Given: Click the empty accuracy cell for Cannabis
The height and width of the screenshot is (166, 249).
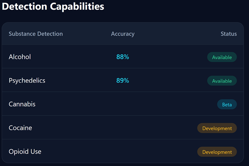Looking at the screenshot, I should pyautogui.click(x=123, y=104).
